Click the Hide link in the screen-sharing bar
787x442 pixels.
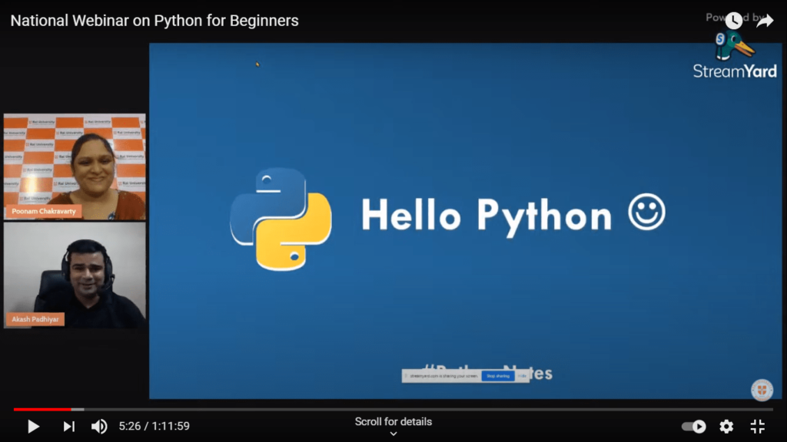click(522, 376)
